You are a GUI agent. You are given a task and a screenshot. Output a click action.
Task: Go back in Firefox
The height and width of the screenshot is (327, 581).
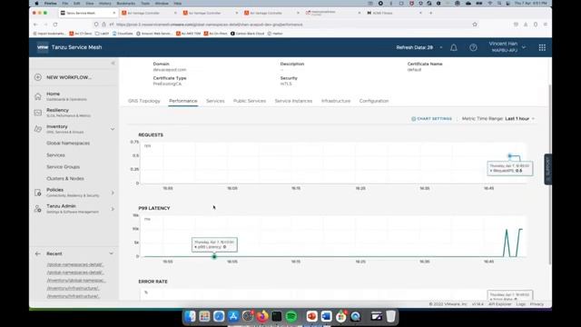[x=35, y=25]
